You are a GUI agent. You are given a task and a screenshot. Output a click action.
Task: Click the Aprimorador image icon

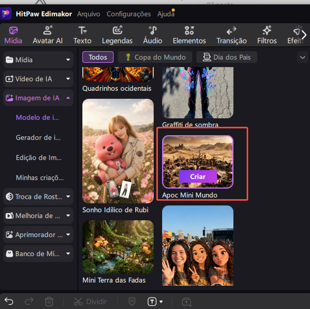[10, 235]
